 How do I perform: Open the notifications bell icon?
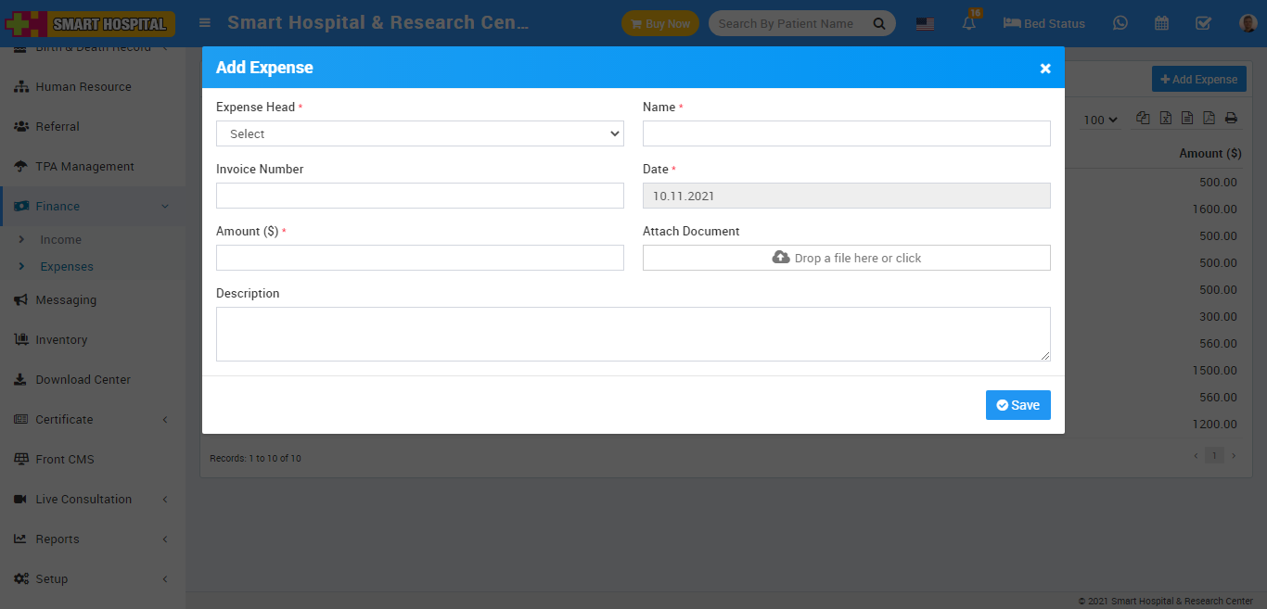(x=969, y=24)
